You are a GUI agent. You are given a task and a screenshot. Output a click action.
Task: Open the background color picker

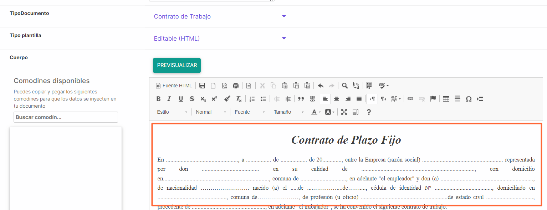pyautogui.click(x=330, y=112)
